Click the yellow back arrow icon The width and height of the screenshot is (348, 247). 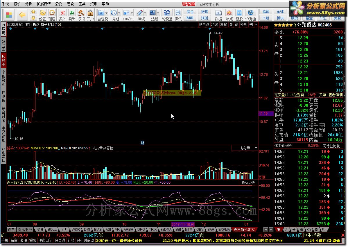(22, 15)
